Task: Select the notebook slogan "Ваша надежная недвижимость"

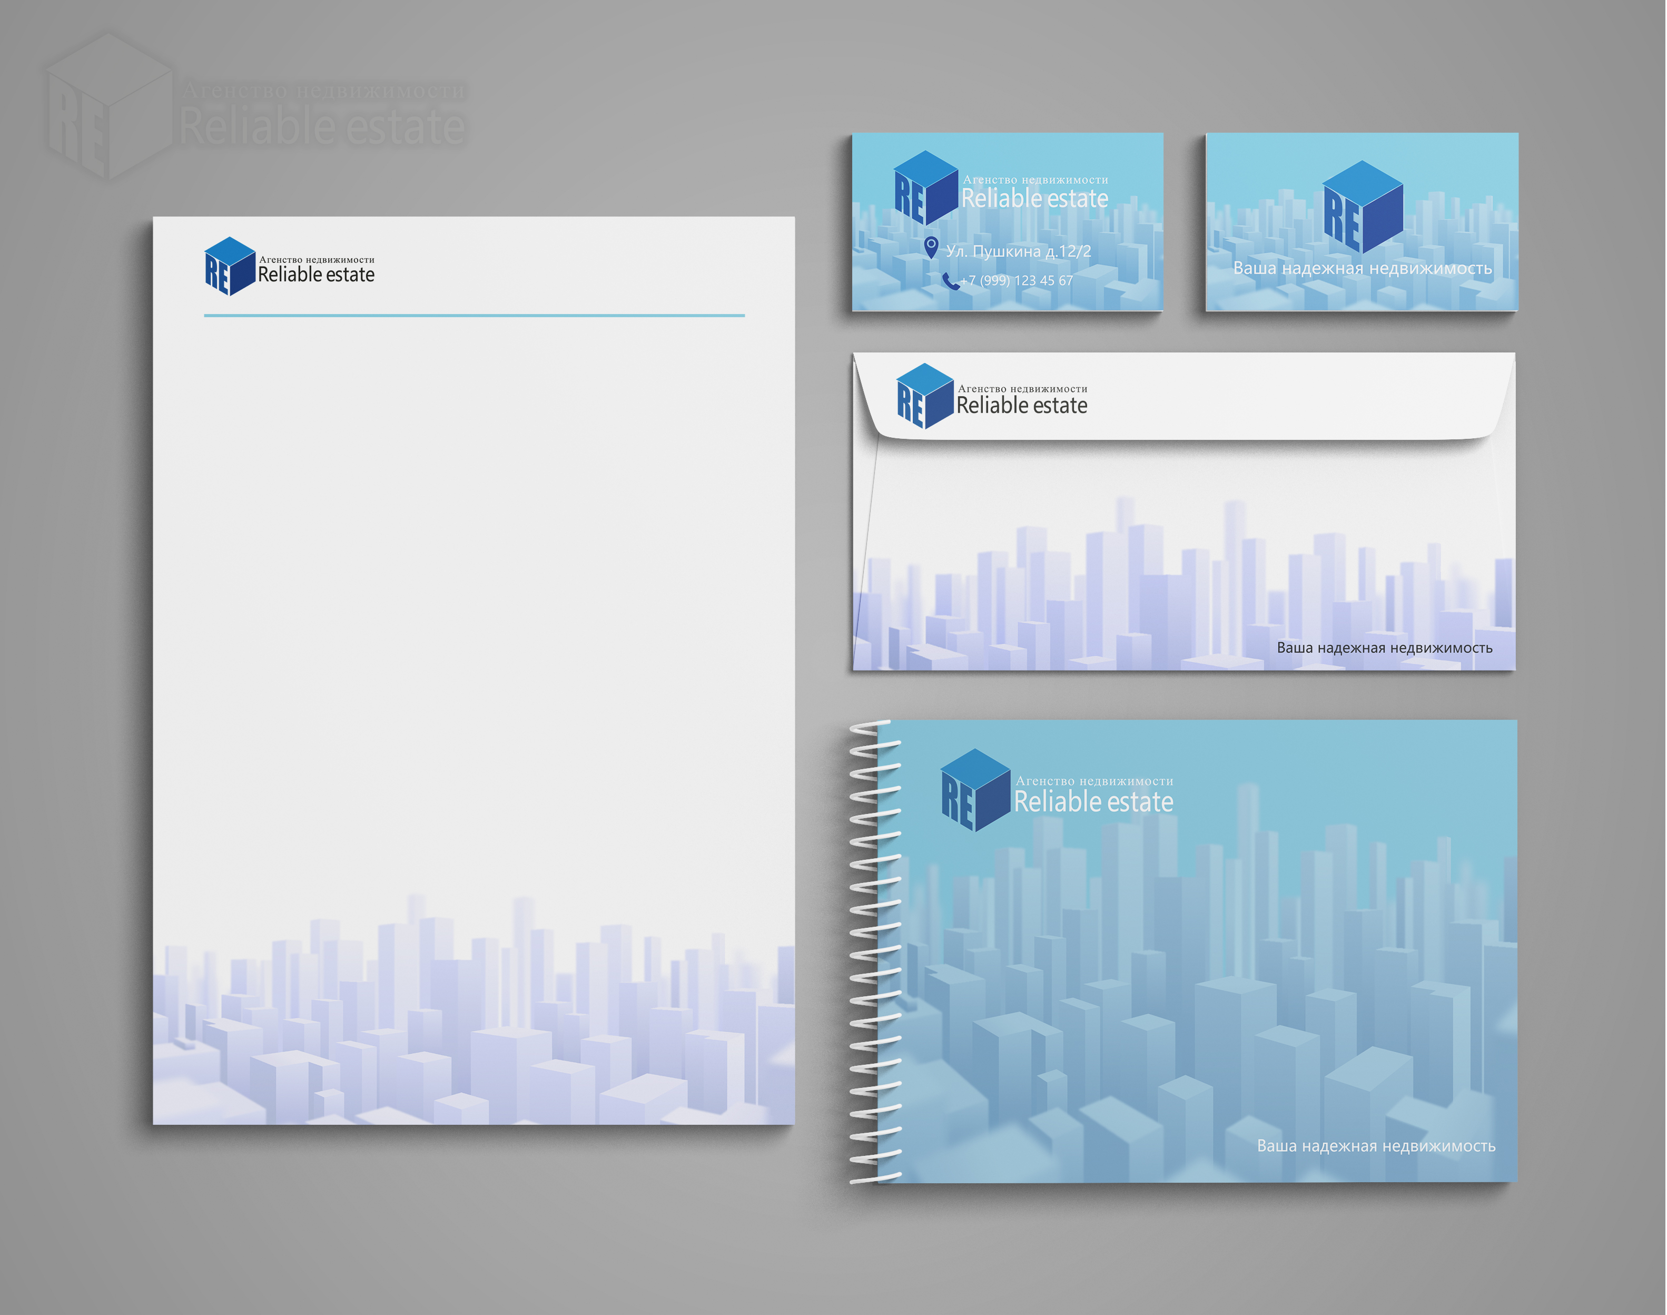Action: pos(1376,1146)
